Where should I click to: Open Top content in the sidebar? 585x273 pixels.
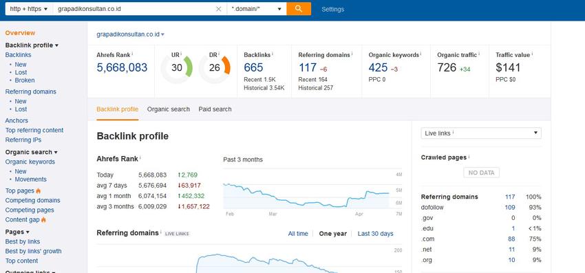point(21,261)
